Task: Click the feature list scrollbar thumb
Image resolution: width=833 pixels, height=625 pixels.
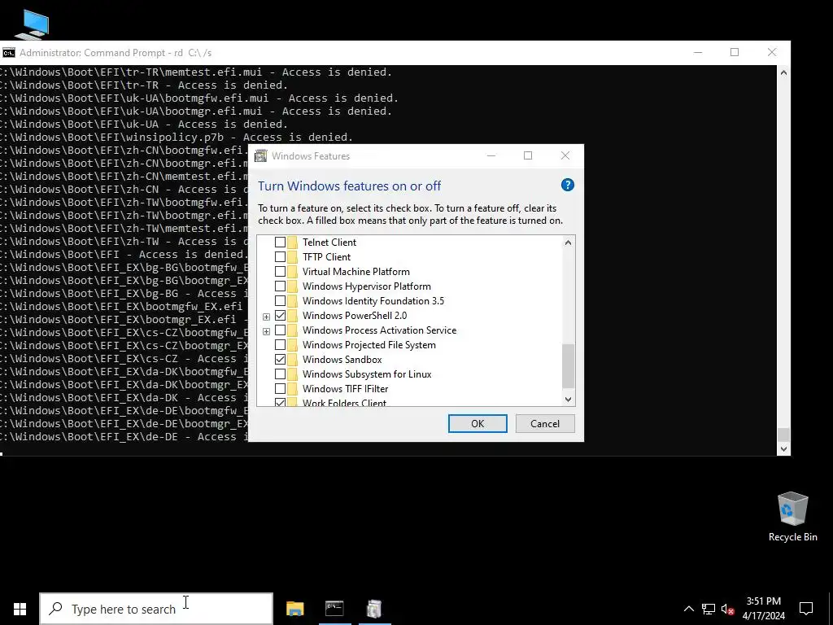Action: click(x=568, y=366)
